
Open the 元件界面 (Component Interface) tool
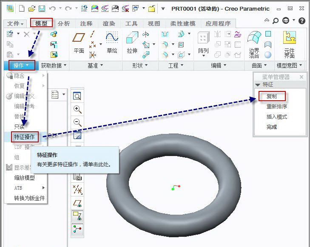290,45
